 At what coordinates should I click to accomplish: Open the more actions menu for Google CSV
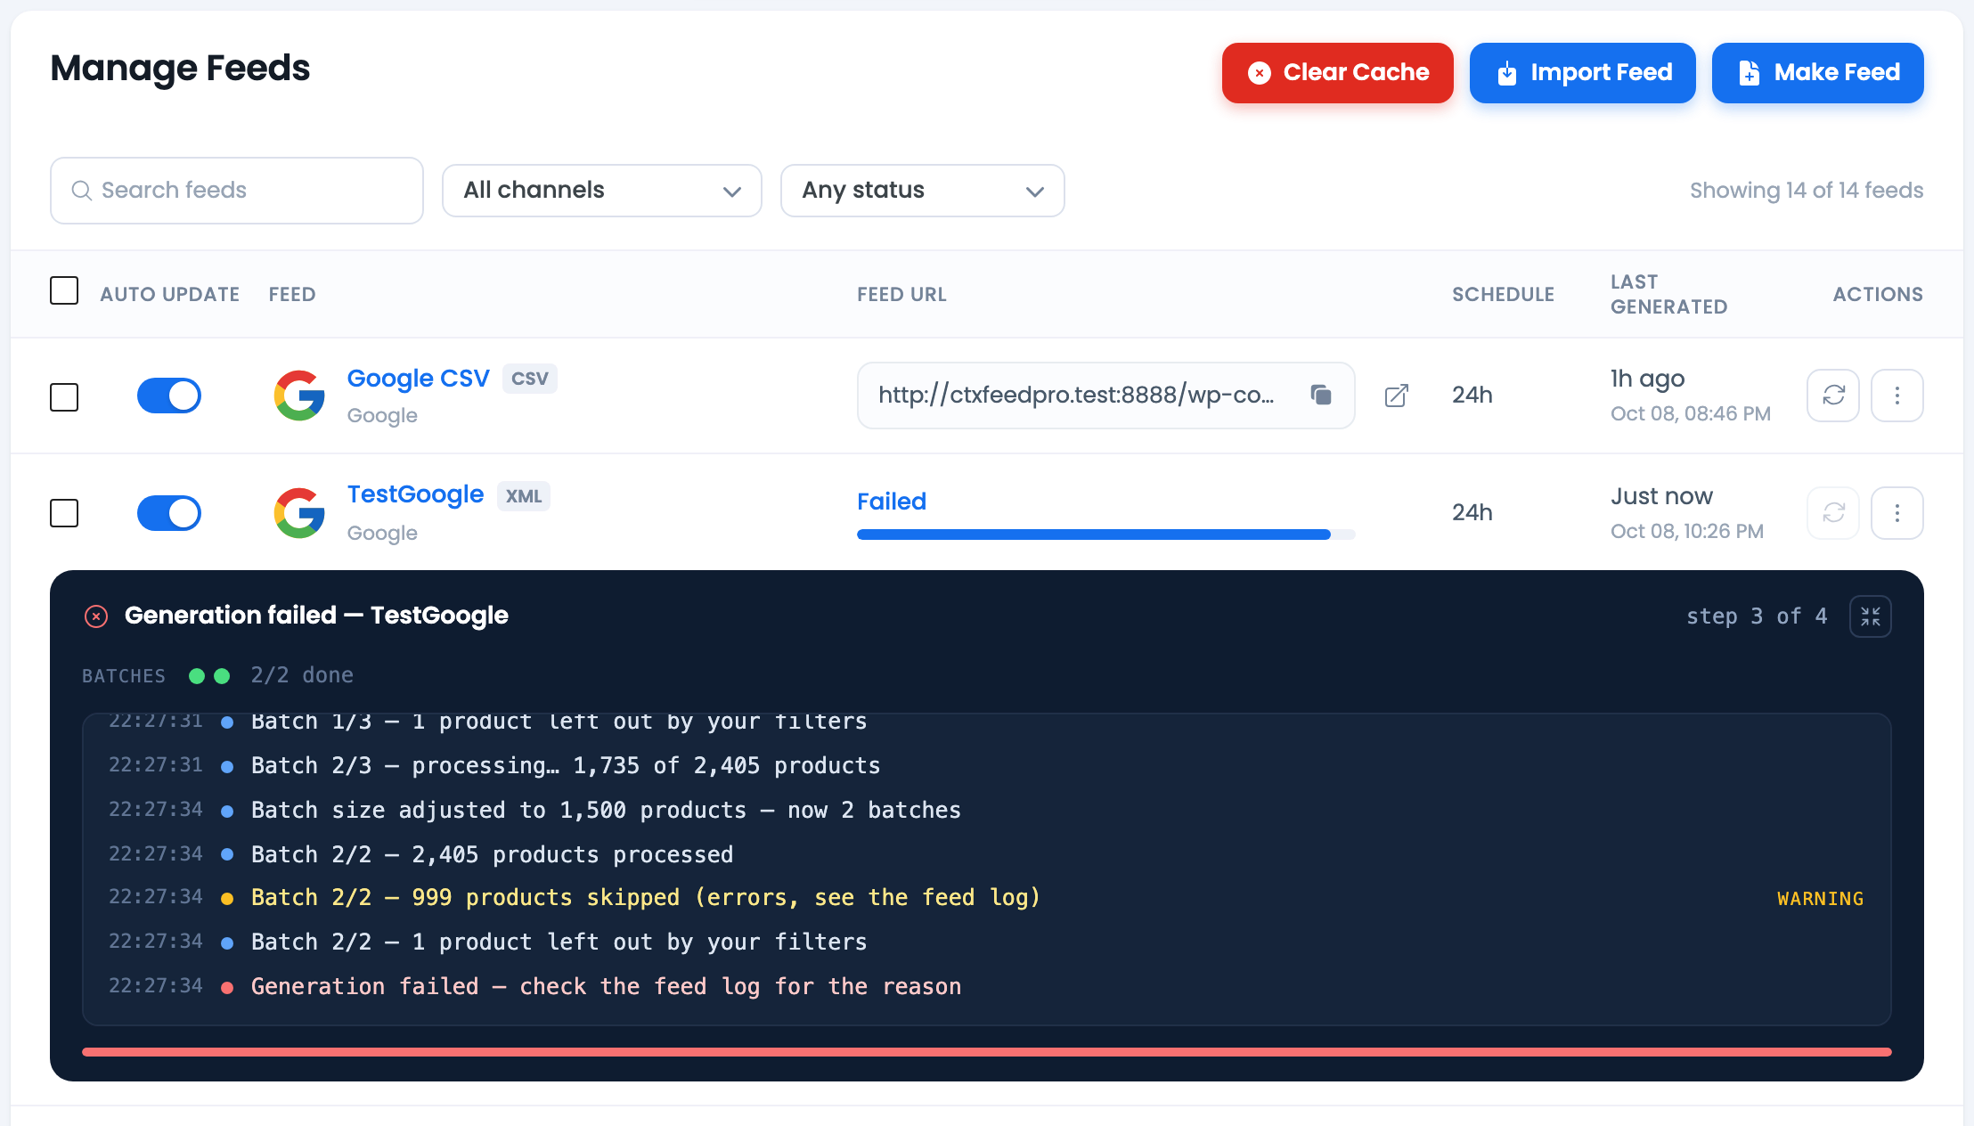[1897, 396]
